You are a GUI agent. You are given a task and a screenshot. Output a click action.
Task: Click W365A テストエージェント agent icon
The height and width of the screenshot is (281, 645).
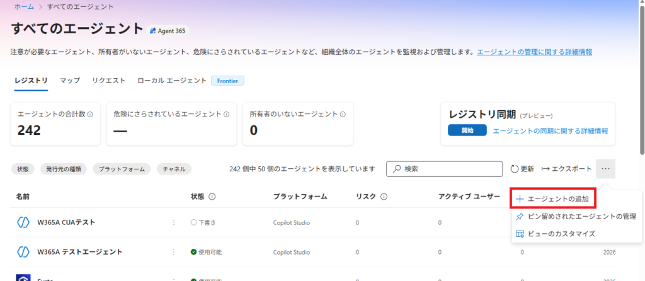point(23,252)
